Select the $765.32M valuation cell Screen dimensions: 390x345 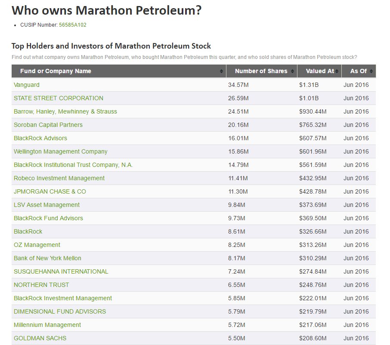[319, 125]
